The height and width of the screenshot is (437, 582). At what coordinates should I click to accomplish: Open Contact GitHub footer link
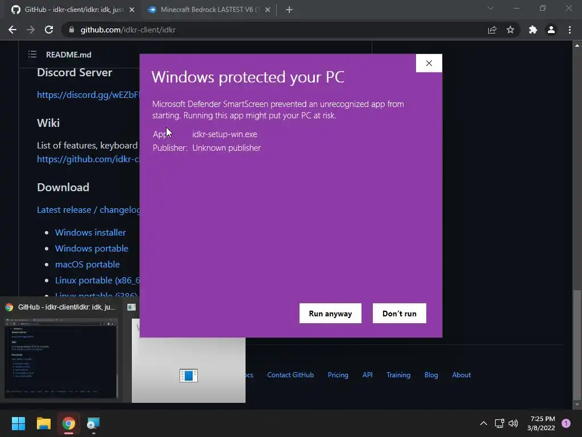(x=290, y=375)
